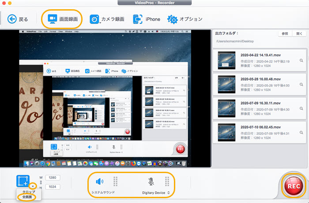The width and height of the screenshot is (309, 203).
Task: Select the 画面録画 screen recording mode
Action: [x=63, y=19]
